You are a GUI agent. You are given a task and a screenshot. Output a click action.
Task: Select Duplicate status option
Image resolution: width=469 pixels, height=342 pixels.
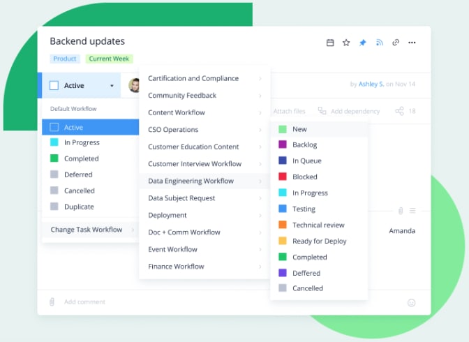click(x=90, y=207)
